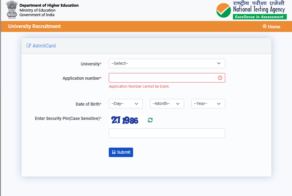Refresh the security pin captcha
Image resolution: width=292 pixels, height=196 pixels.
click(150, 120)
